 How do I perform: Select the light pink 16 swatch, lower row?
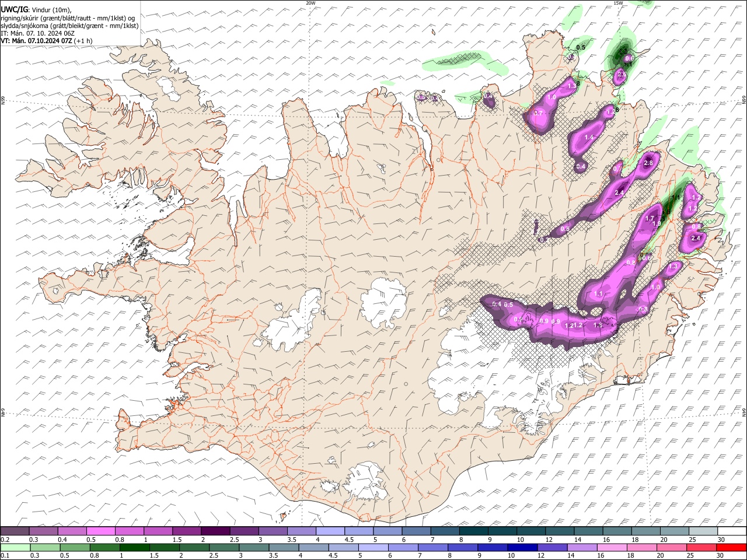click(611, 547)
